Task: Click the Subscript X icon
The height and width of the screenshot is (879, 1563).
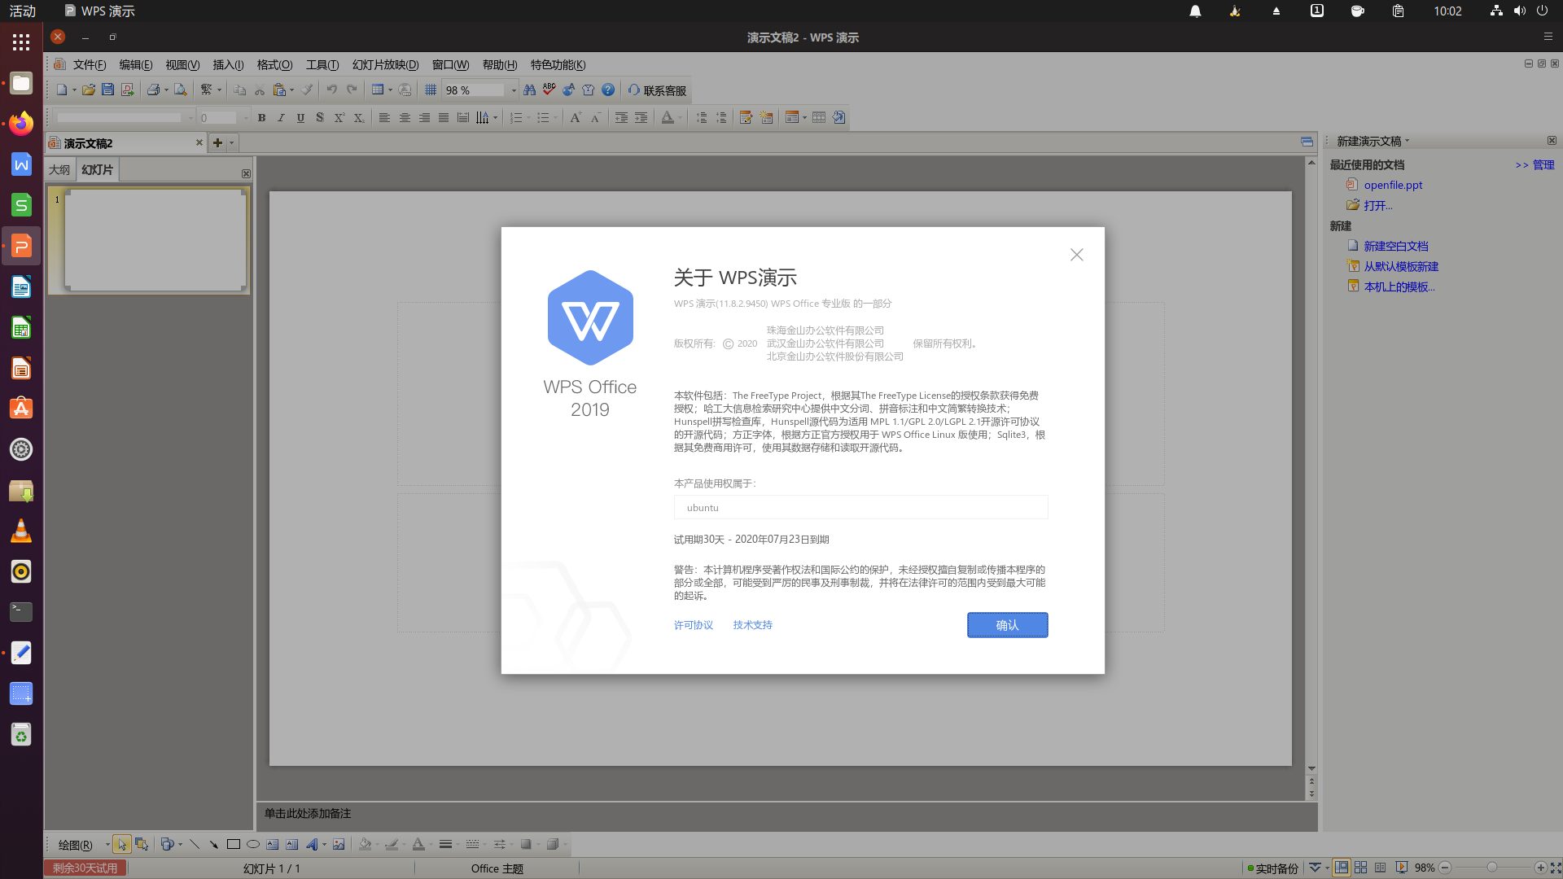Action: (x=359, y=118)
